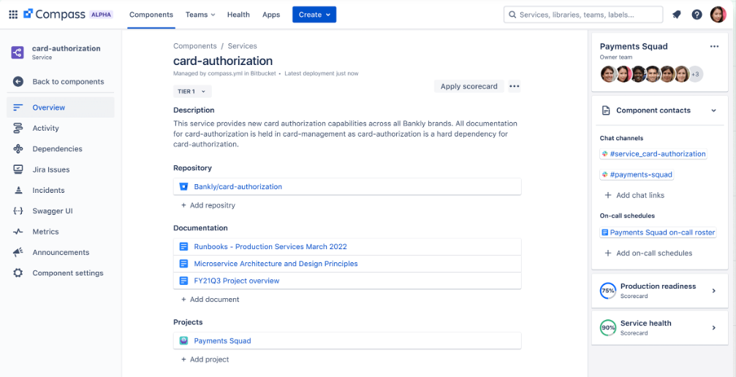Switch to the Apps tab
The image size is (736, 377).
click(271, 15)
